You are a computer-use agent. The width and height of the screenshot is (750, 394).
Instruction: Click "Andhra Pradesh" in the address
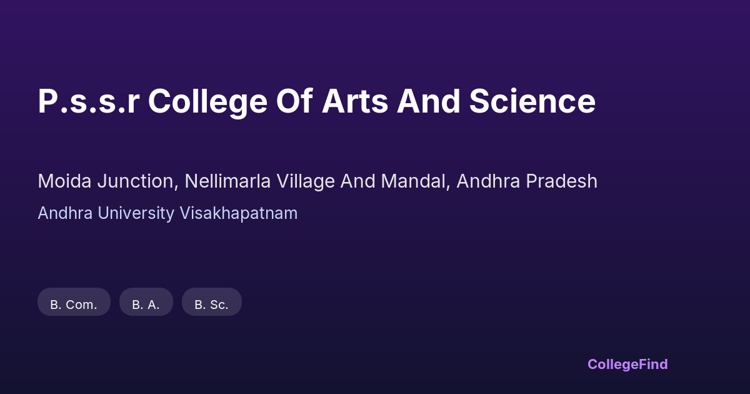coord(527,181)
